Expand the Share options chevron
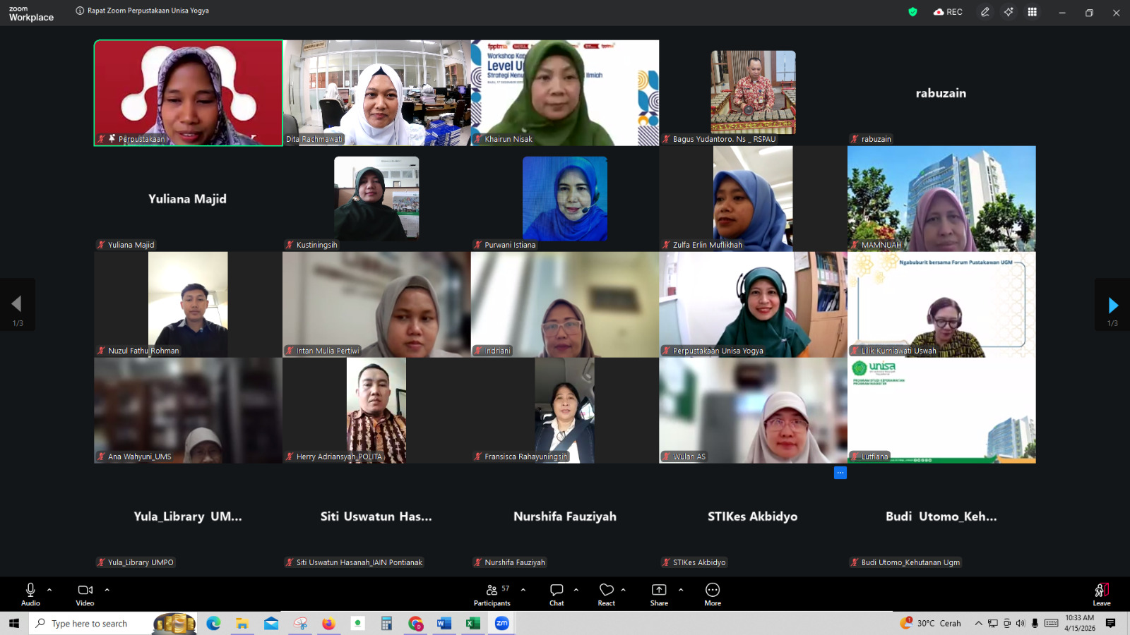 tap(680, 590)
